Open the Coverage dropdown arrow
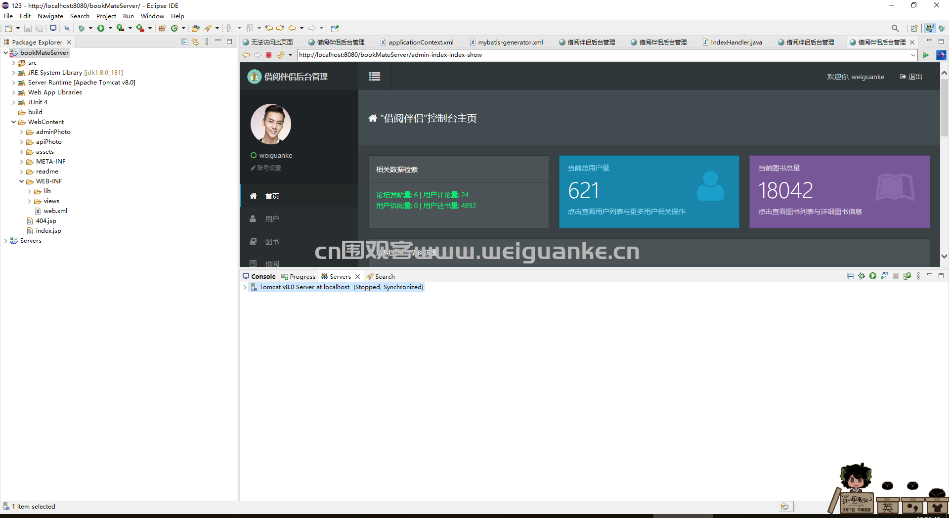 [x=130, y=28]
